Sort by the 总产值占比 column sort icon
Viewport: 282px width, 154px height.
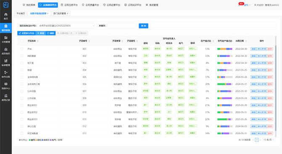point(213,41)
